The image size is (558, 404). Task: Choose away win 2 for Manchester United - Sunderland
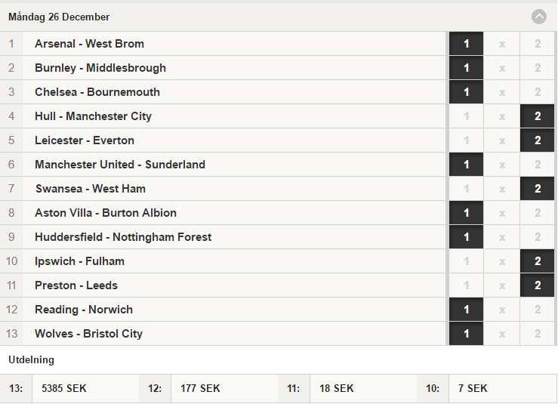[538, 165]
